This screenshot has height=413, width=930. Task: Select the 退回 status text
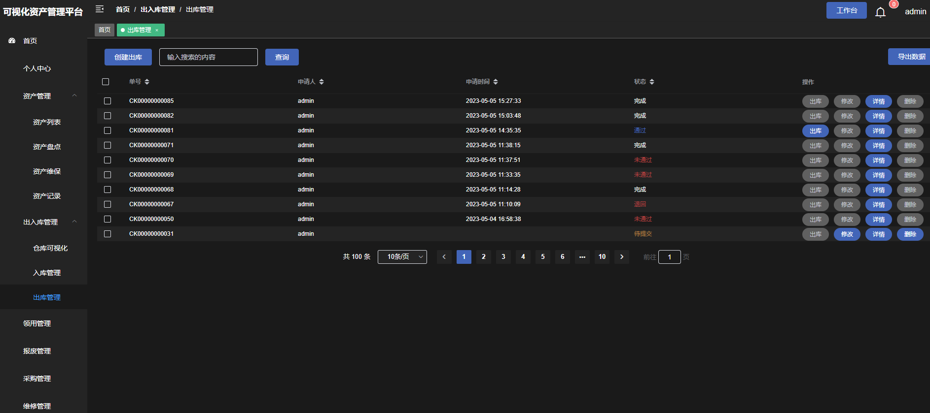click(x=640, y=204)
